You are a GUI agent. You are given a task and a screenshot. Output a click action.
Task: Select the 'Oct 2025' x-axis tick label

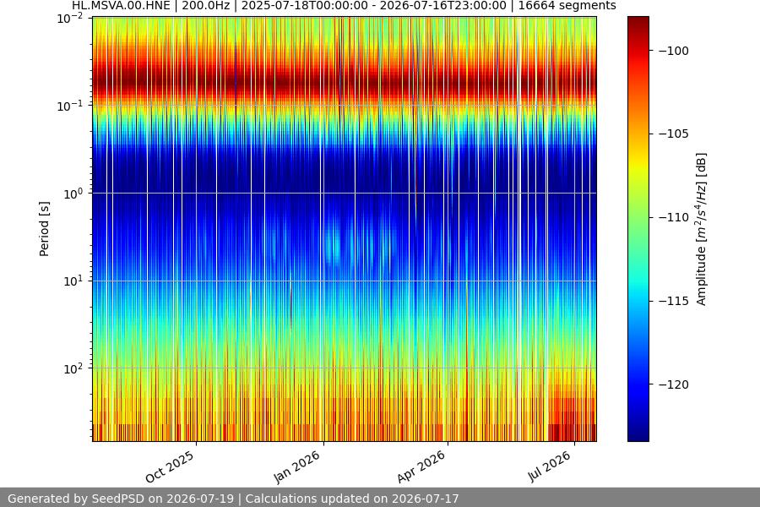point(170,466)
